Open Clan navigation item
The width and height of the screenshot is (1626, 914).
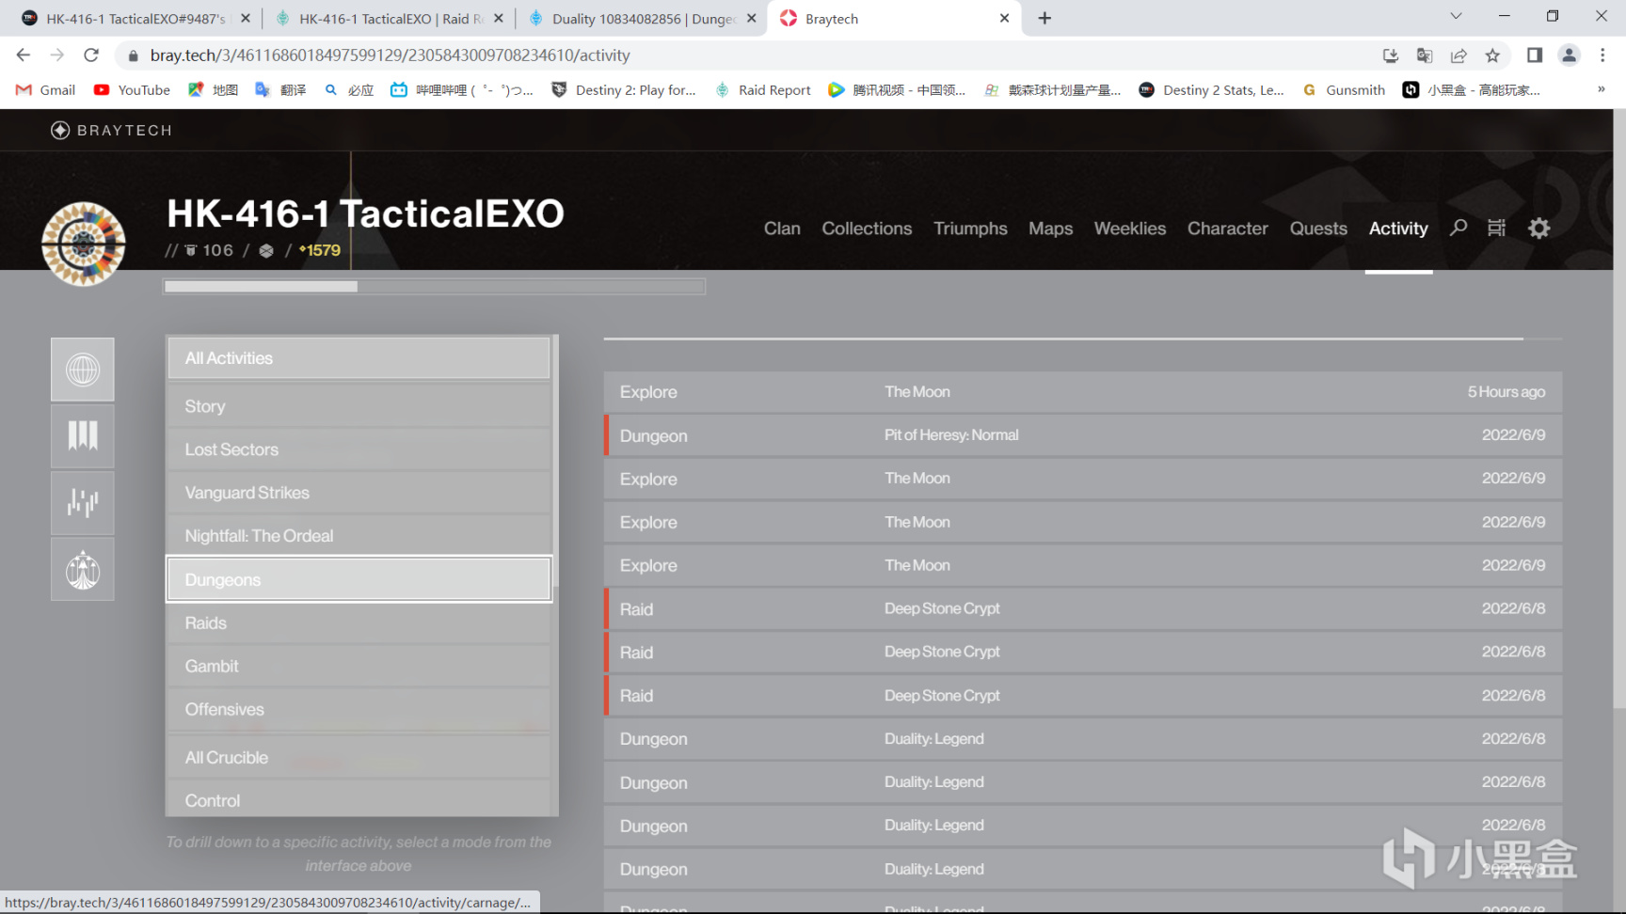point(782,228)
